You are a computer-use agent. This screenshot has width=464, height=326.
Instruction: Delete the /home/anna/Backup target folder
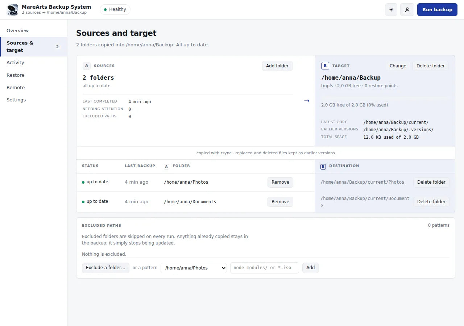pos(431,66)
